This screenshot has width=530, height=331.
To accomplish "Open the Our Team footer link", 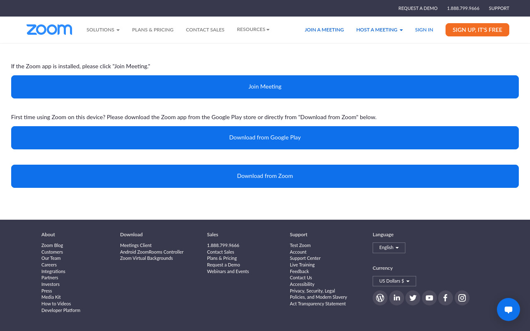I will (x=51, y=258).
